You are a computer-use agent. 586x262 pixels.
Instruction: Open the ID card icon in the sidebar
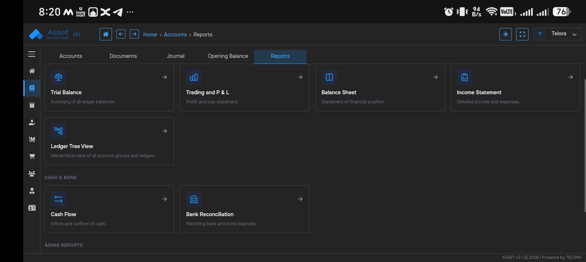(x=32, y=208)
